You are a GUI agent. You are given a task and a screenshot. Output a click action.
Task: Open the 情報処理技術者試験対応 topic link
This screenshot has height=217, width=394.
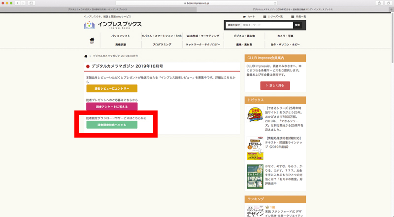284,143
